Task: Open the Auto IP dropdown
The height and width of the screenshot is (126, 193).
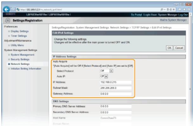Action: (x=104, y=76)
